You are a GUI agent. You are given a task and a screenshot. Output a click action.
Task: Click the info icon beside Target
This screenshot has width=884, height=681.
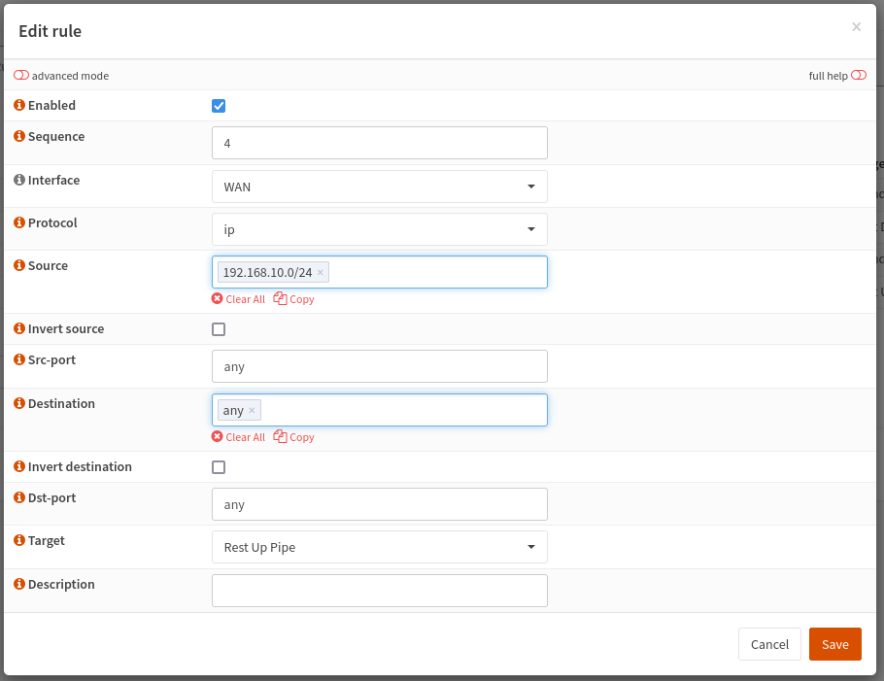(x=18, y=541)
